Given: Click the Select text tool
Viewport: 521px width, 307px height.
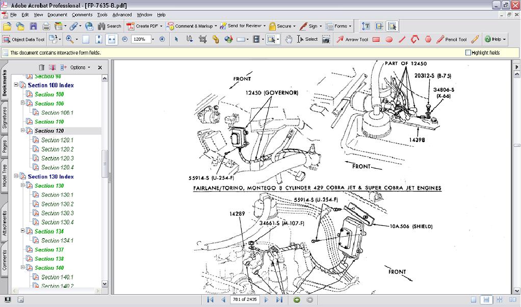Looking at the screenshot, I should pos(307,39).
